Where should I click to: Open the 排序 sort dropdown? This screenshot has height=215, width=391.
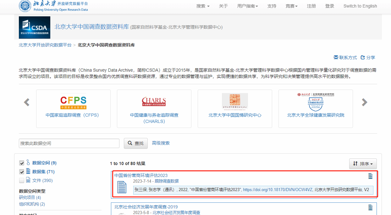pyautogui.click(x=363, y=164)
